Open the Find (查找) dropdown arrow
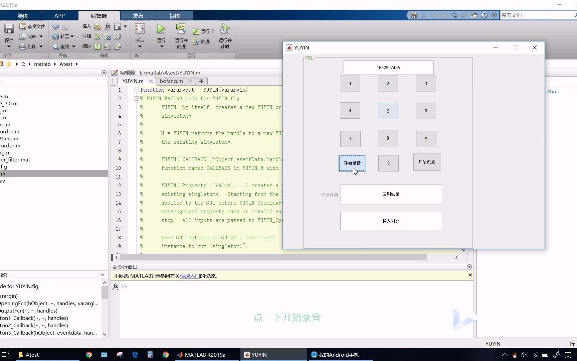The width and height of the screenshot is (577, 361). [73, 46]
